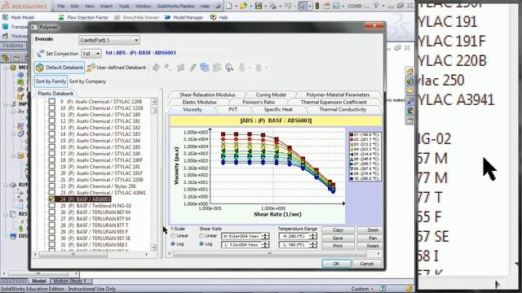This screenshot has width=522, height=293.
Task: Switch to the Specific Heat tab
Action: [x=278, y=109]
